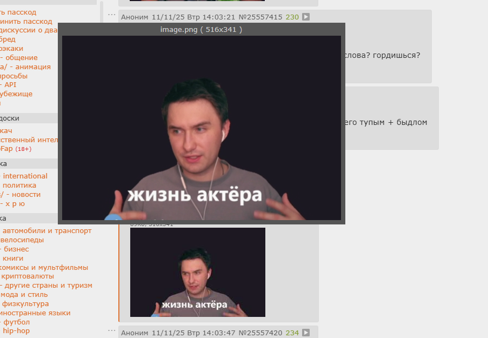Click the arrow button after reply count 230
This screenshot has width=488, height=338.
pos(306,17)
